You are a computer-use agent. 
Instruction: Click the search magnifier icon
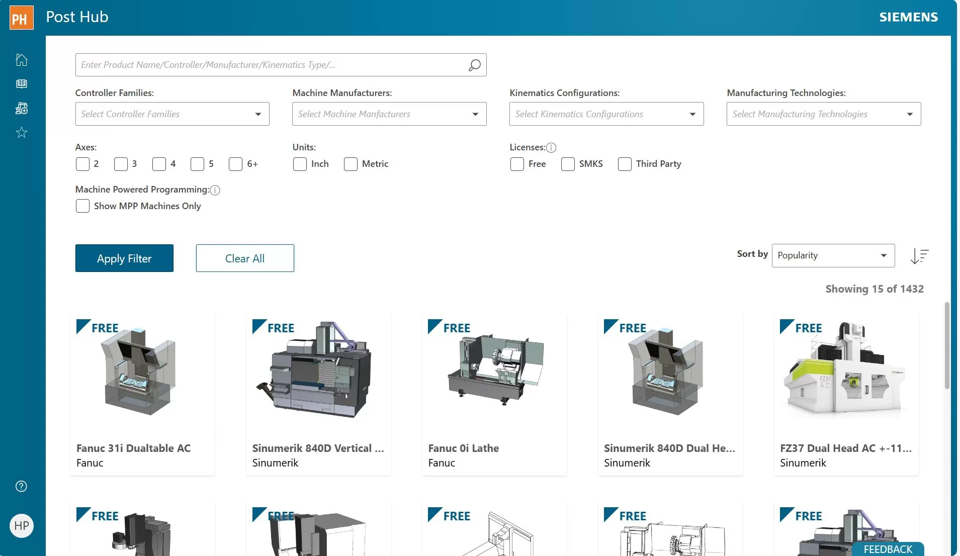coord(474,65)
